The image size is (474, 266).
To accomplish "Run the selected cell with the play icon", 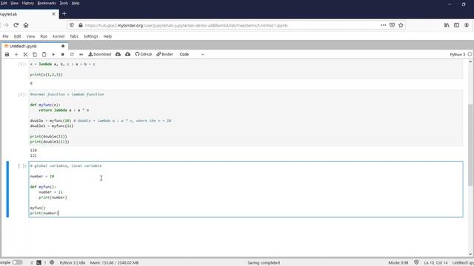I will tap(53, 54).
